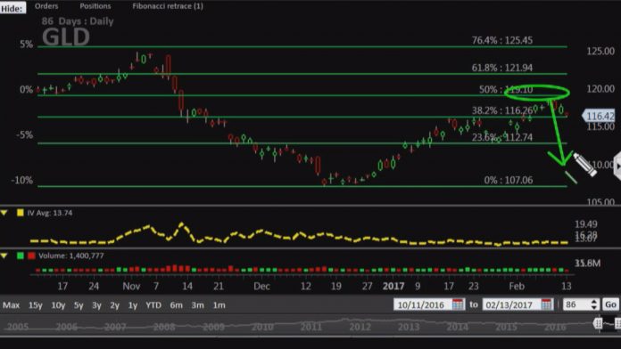Select the 1y time range

(133, 305)
